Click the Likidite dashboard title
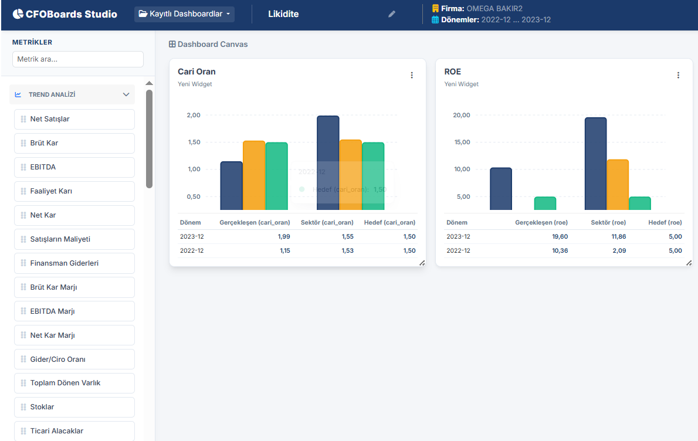Viewport: 698px width, 441px height. pyautogui.click(x=283, y=14)
